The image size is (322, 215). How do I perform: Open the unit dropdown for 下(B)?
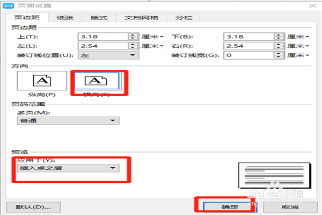click(298, 37)
